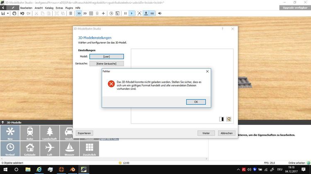
Task: Select the Straße catalog category
Action: point(67,133)
